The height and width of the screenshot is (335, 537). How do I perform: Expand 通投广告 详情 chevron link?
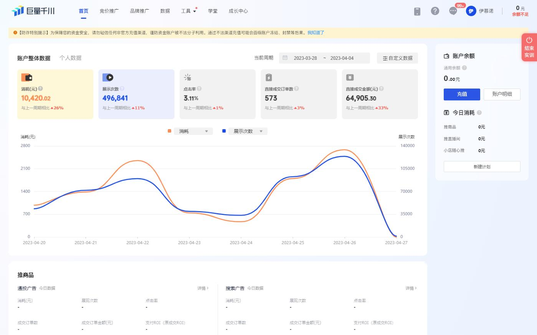(x=203, y=288)
